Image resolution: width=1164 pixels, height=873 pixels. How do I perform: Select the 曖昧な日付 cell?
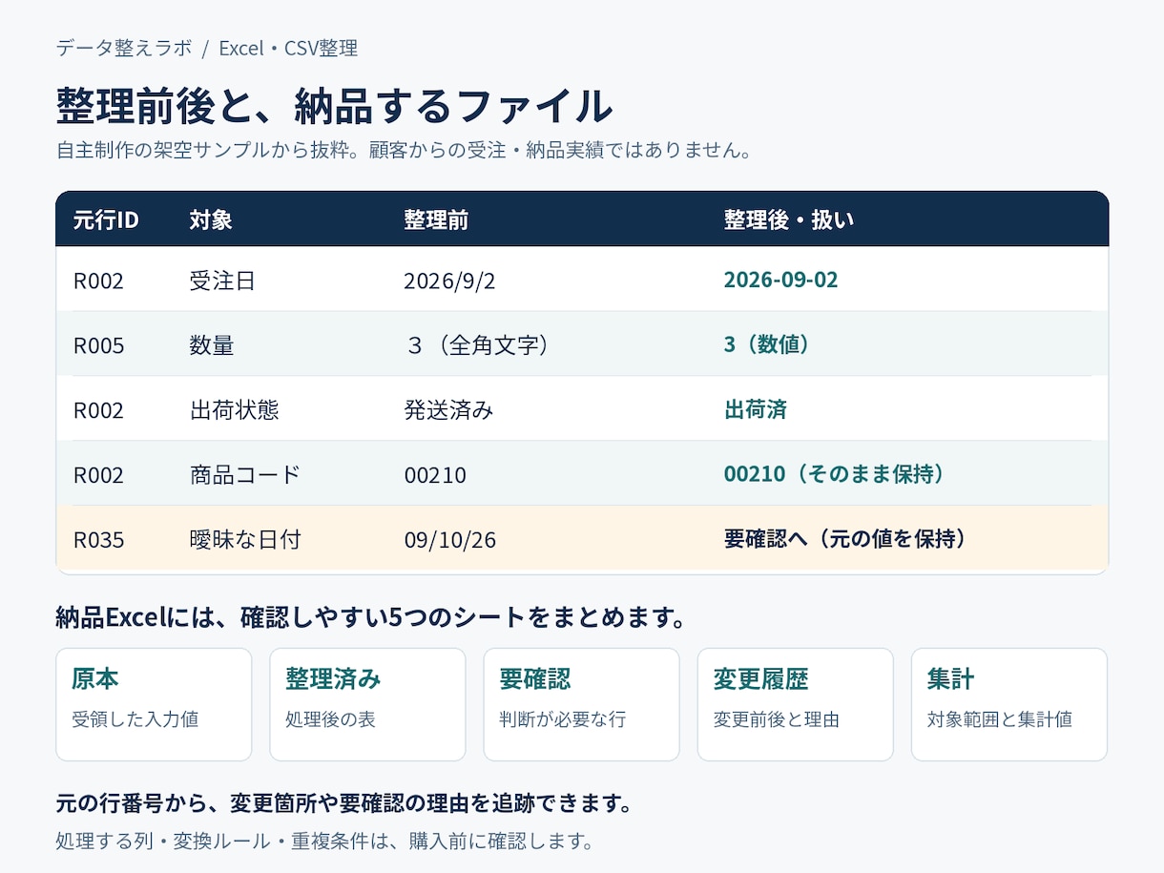[x=245, y=540]
